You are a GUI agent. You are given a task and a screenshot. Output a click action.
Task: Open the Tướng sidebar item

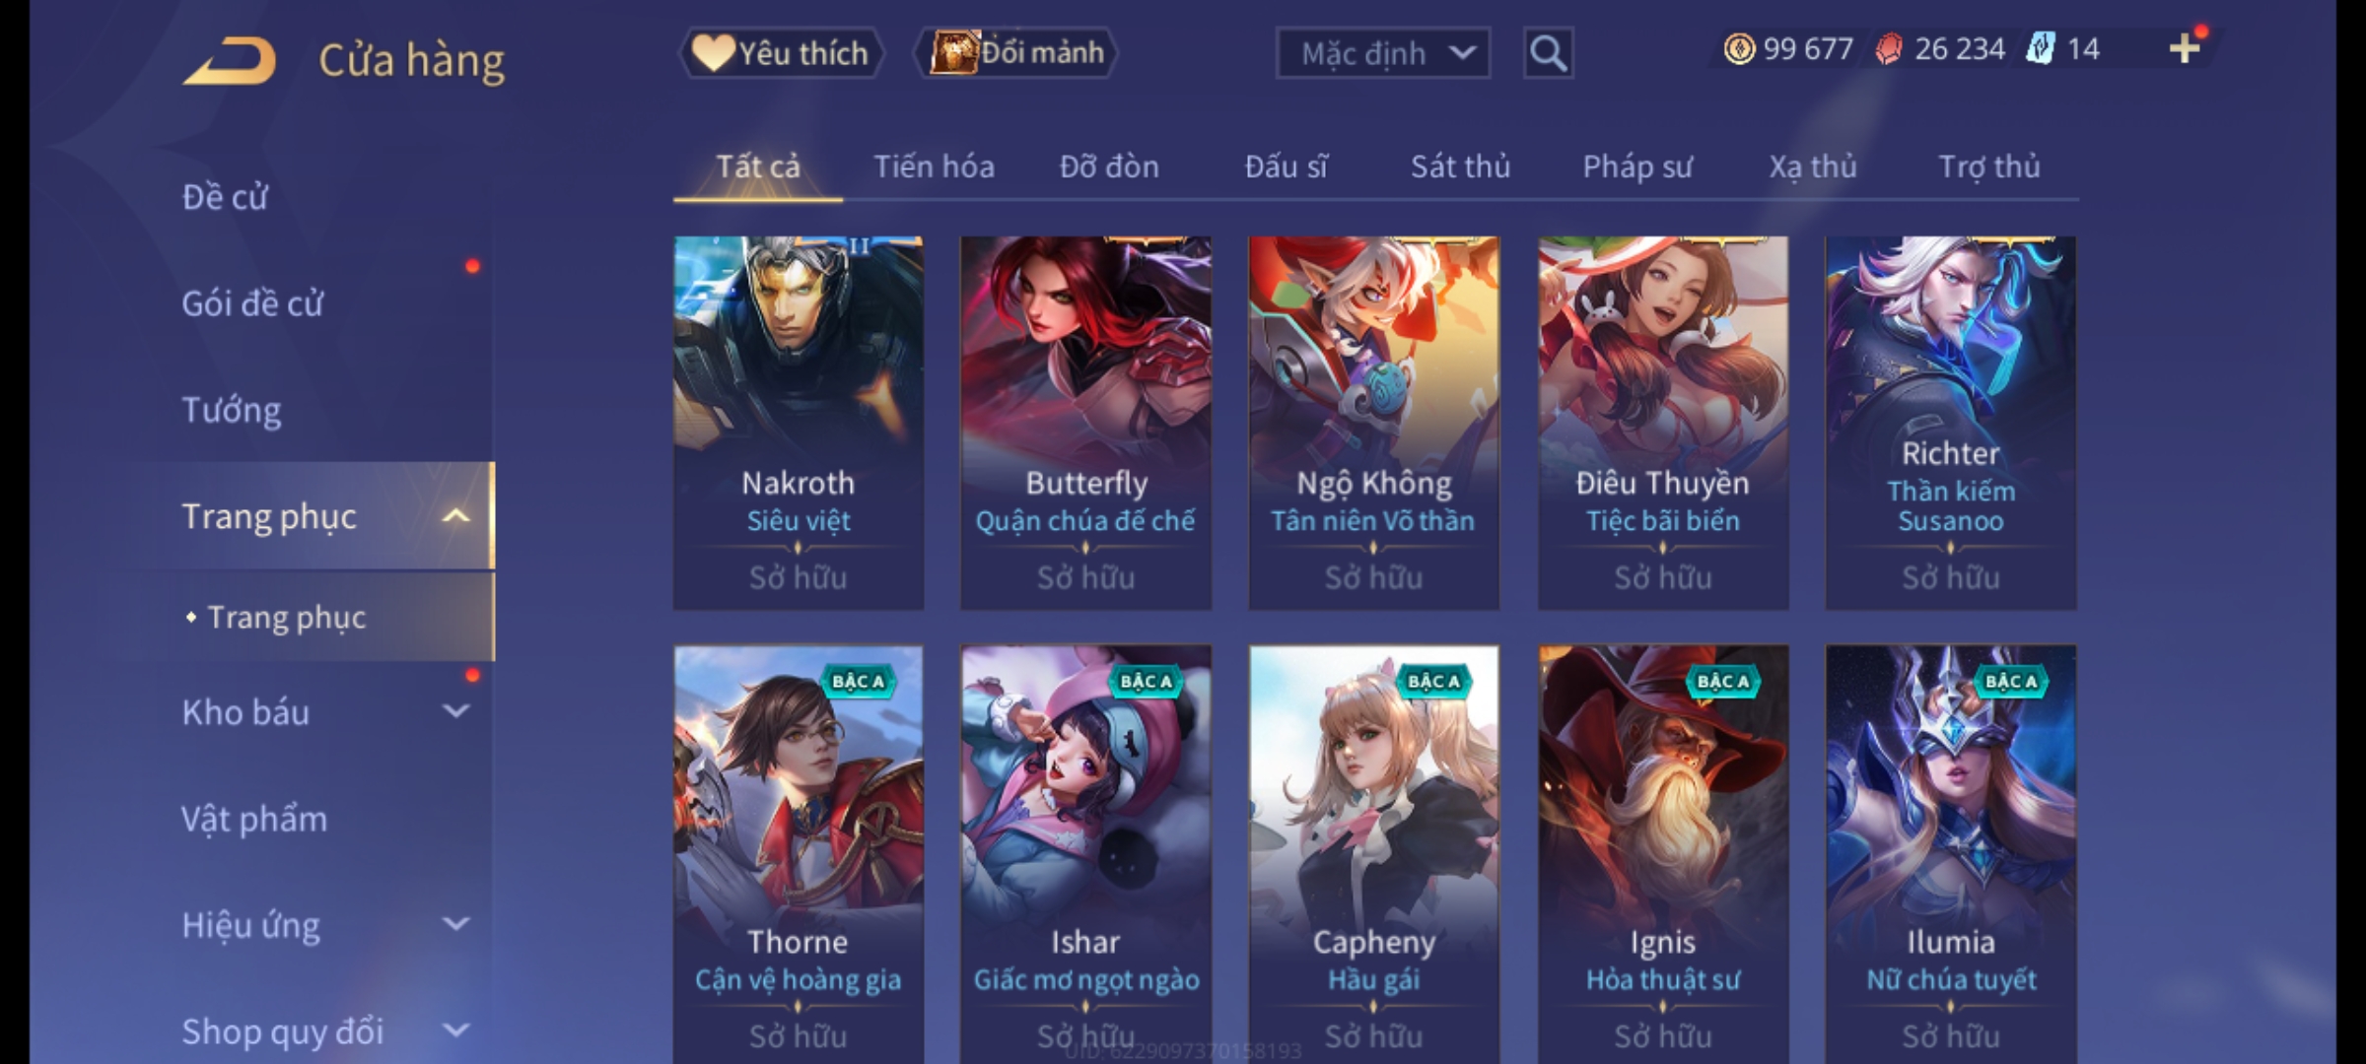232,410
